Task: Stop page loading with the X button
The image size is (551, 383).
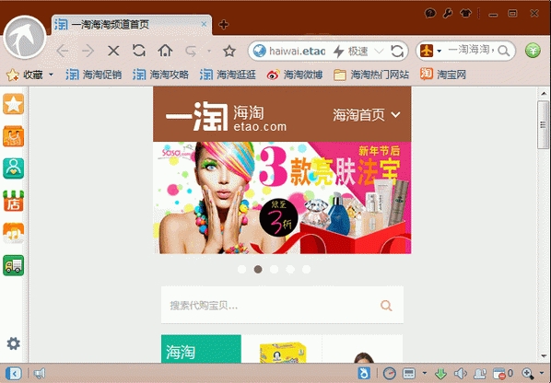Action: pyautogui.click(x=113, y=51)
